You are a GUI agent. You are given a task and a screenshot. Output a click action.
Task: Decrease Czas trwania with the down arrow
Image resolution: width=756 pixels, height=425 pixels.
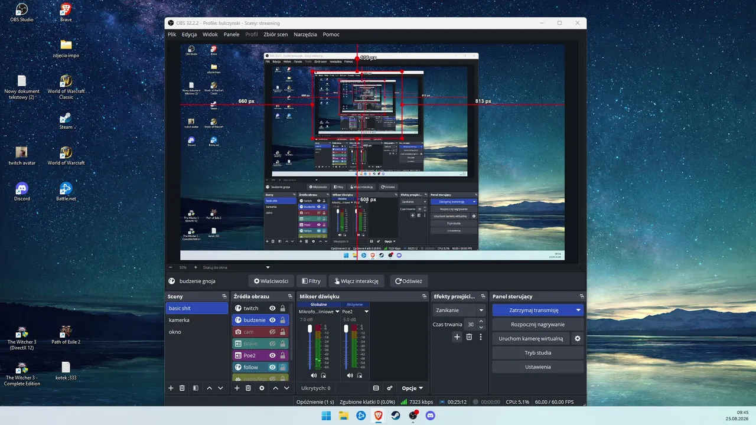pos(481,327)
